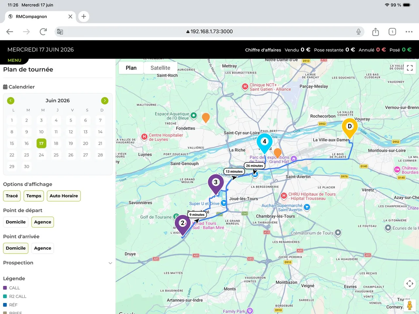Switch map to Plan view
419x314 pixels.
pos(131,68)
